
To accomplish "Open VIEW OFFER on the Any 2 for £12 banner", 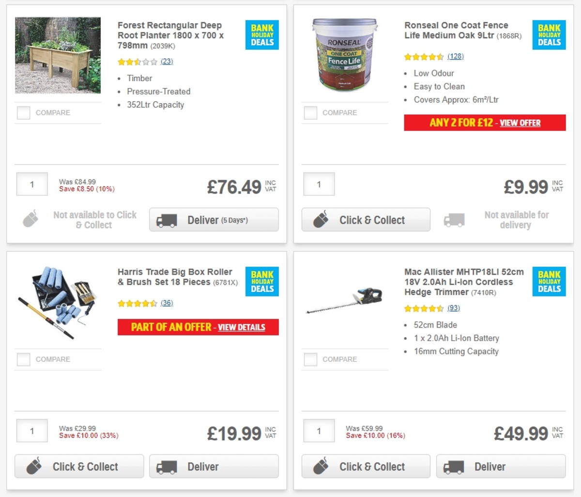I will coord(521,122).
